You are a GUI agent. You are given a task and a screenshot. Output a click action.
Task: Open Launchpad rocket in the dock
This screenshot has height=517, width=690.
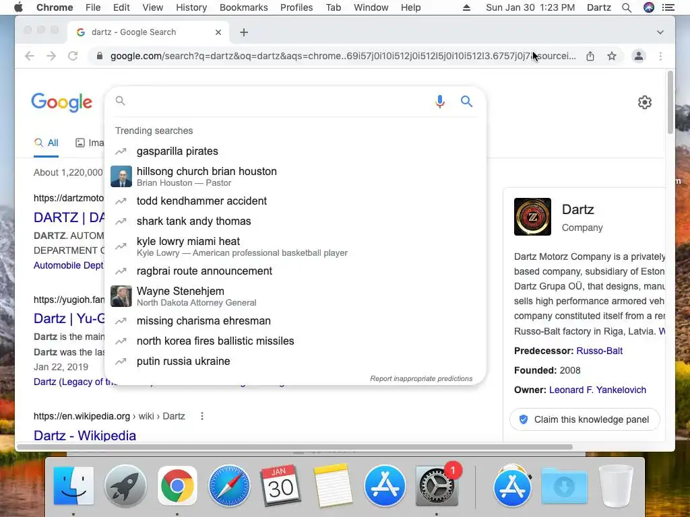point(125,486)
